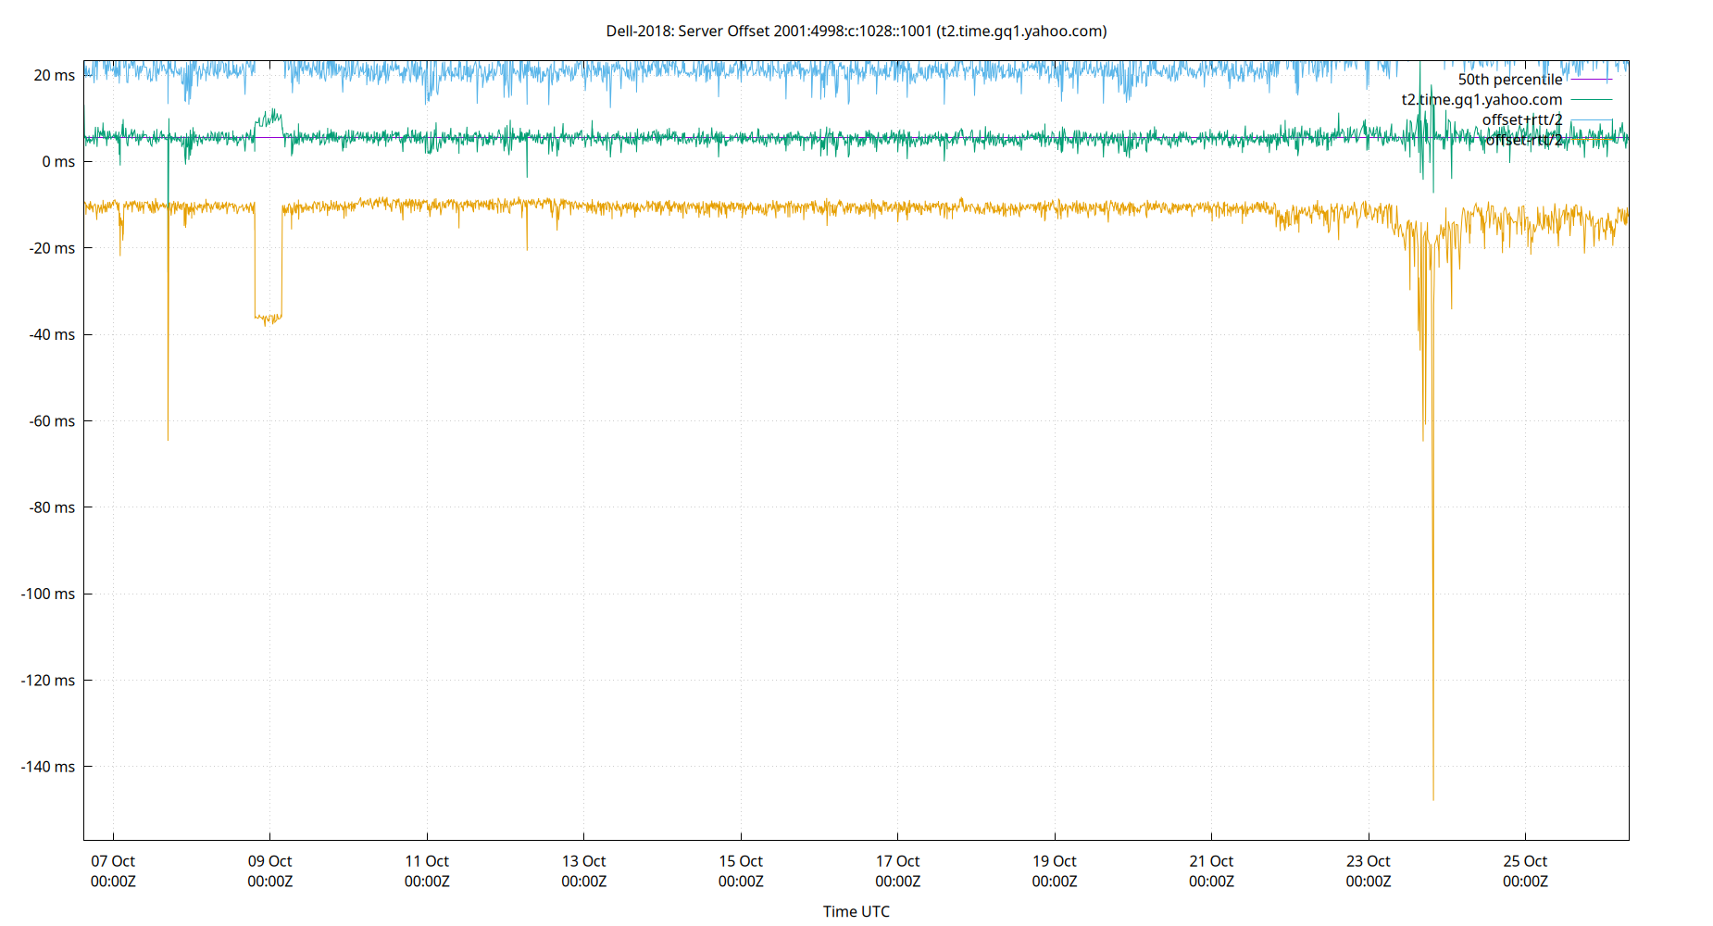This screenshot has height=926, width=1713.
Task: Click the orange dip plateau near 09 Oct
Action: pos(269,318)
